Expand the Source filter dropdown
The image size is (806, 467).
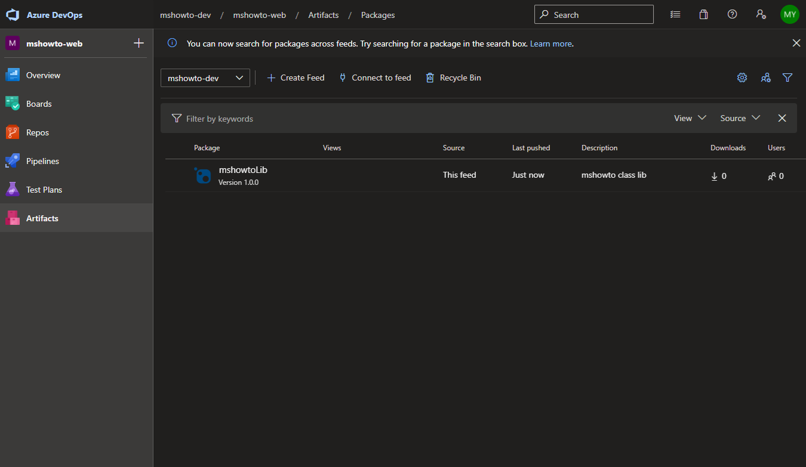740,118
